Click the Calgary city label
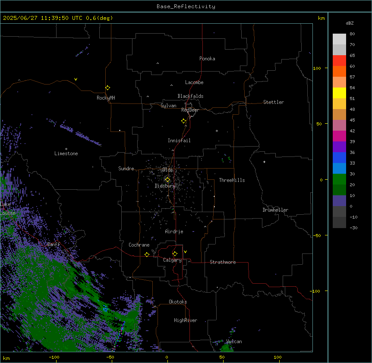The image size is (372, 363). 172,260
